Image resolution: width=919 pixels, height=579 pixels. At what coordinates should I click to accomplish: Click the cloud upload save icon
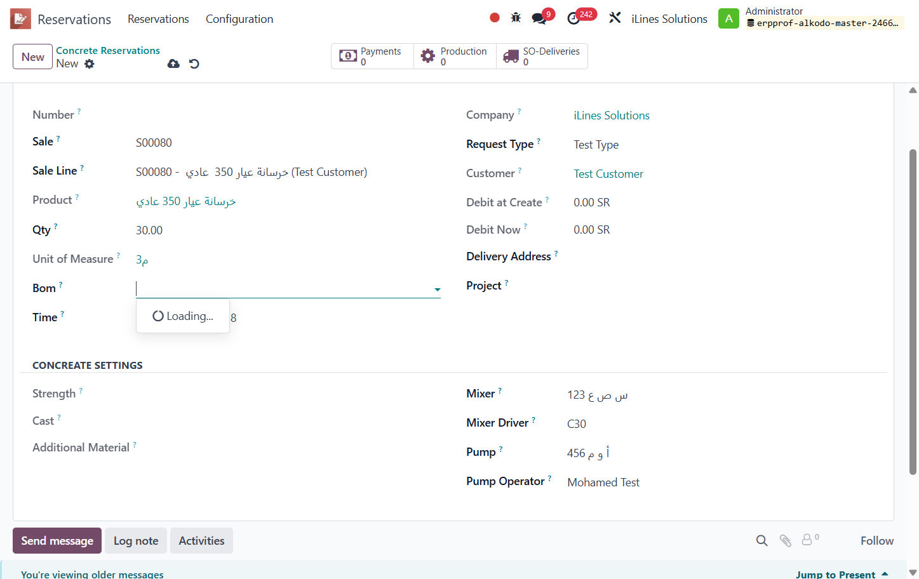click(173, 63)
